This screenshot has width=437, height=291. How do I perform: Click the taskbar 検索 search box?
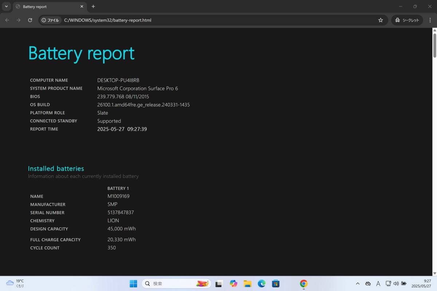tap(177, 284)
